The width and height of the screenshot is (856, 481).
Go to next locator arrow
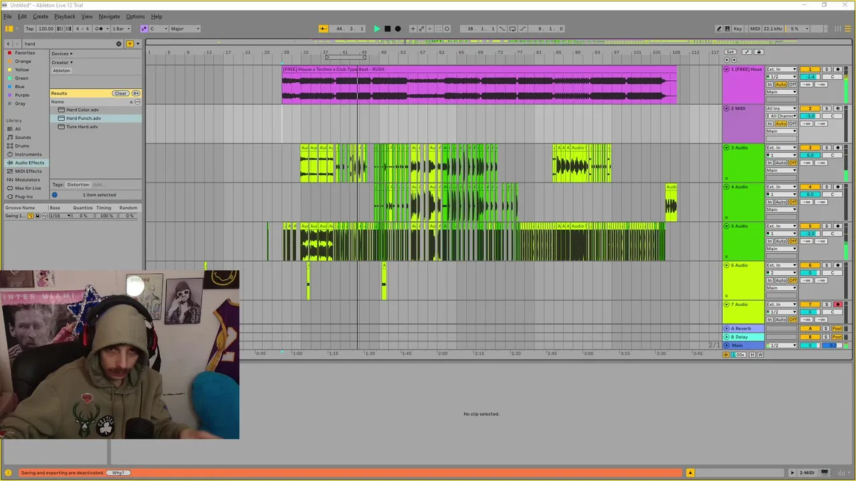point(734,60)
